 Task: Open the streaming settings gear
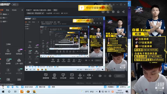[x=110, y=76]
